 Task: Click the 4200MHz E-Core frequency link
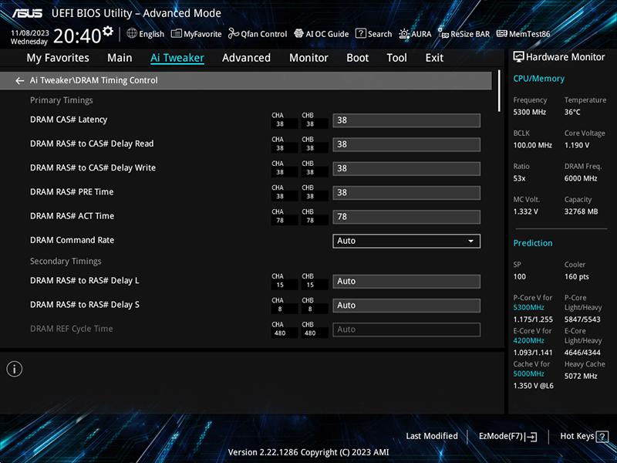pos(528,340)
